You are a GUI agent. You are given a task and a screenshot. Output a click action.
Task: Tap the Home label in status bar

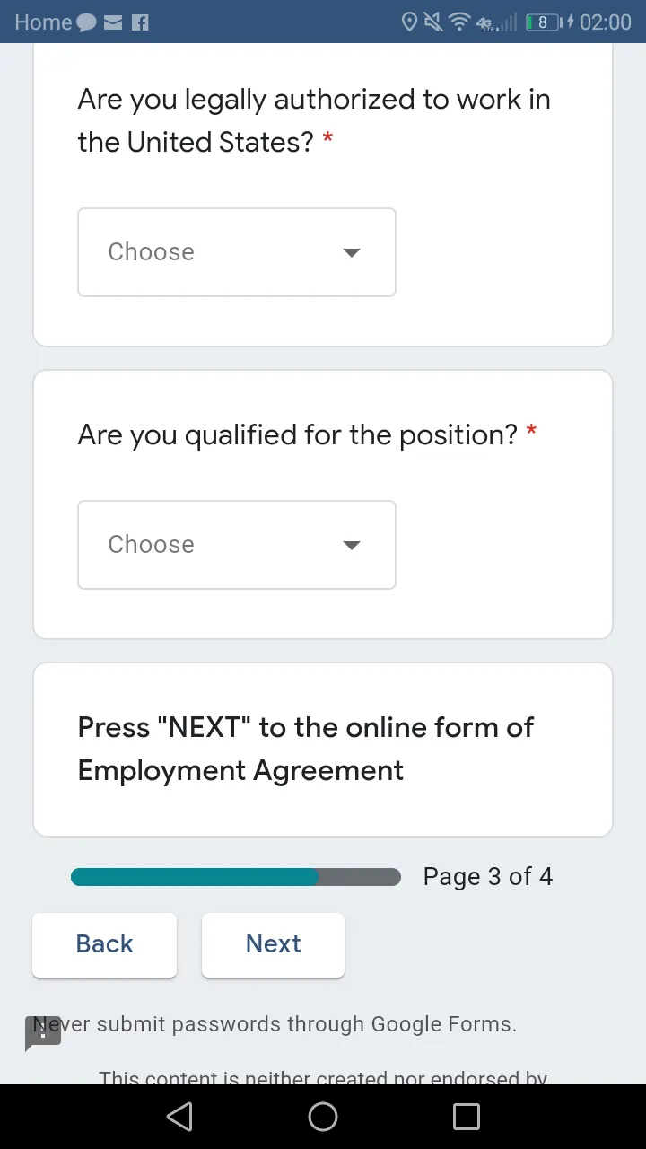43,22
